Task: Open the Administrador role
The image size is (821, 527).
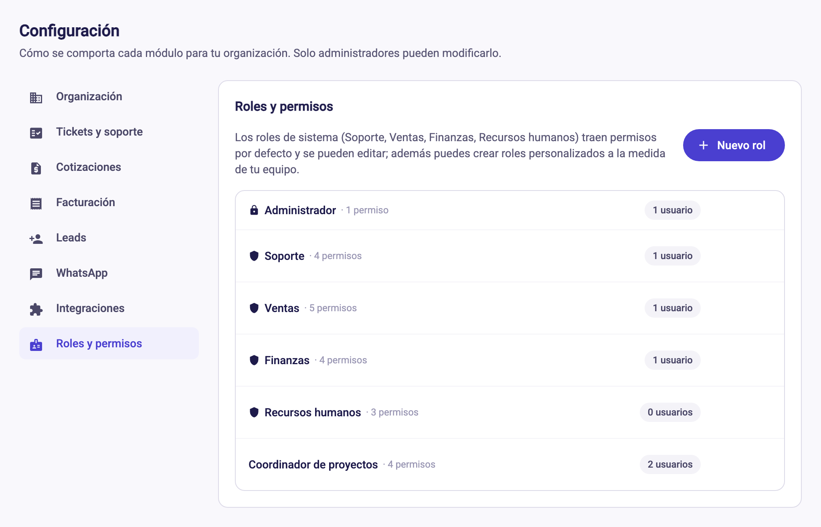Action: click(510, 210)
